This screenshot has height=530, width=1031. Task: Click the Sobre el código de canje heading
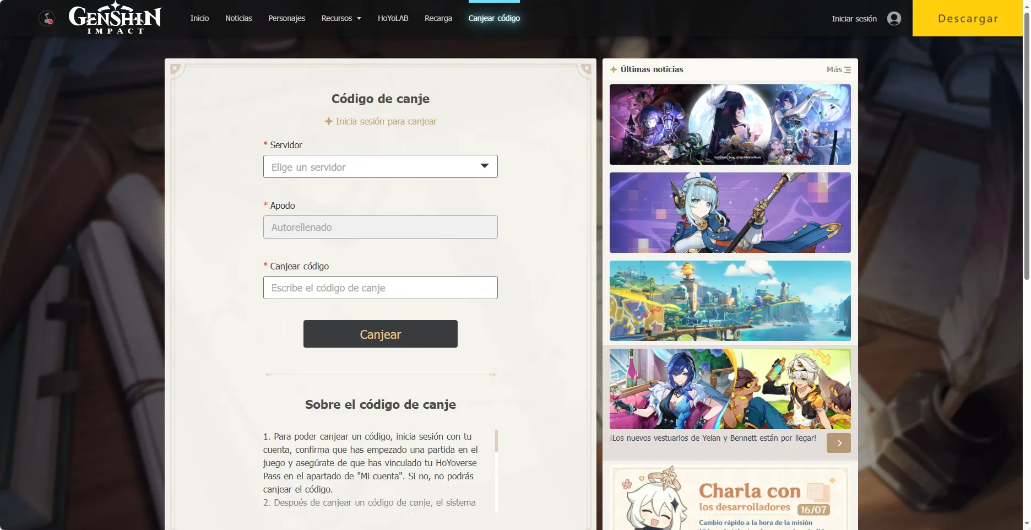point(381,404)
